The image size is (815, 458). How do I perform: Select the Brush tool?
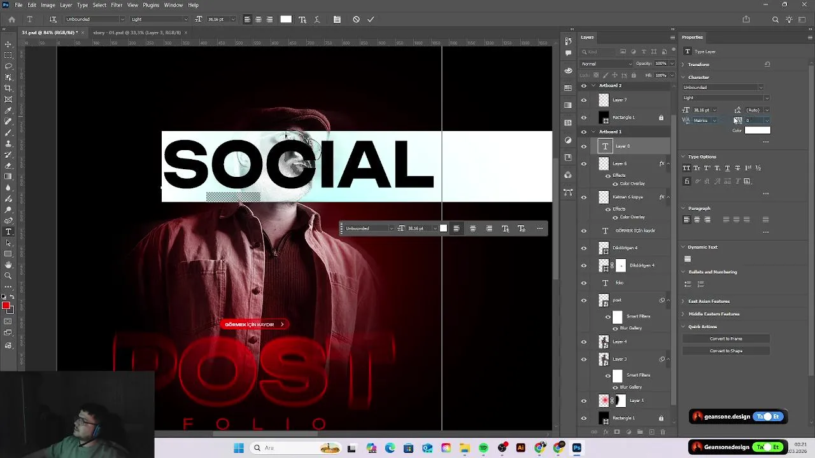click(x=8, y=132)
